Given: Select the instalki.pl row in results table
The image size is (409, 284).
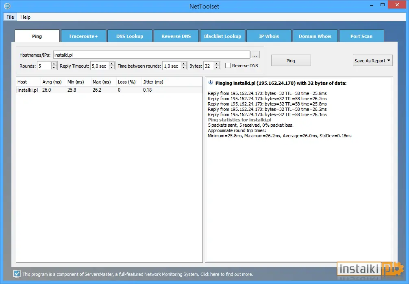Looking at the screenshot, I should coord(109,90).
